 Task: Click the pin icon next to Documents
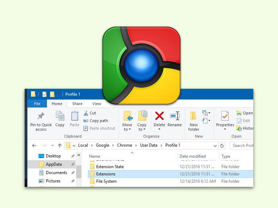pyautogui.click(x=73, y=173)
